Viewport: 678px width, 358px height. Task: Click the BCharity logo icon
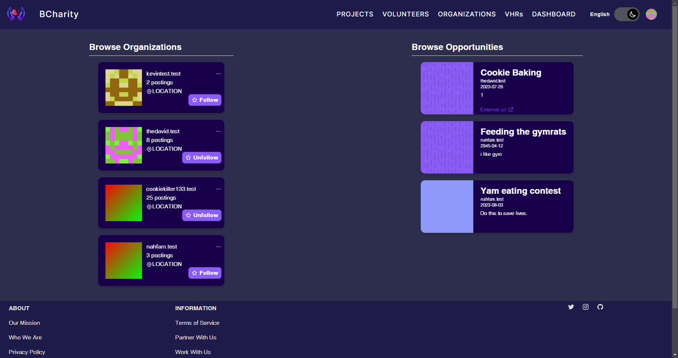pos(16,14)
